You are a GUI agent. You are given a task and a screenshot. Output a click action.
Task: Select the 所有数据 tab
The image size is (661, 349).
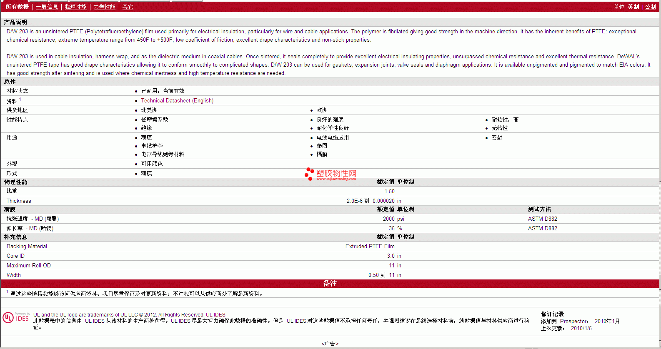point(17,7)
